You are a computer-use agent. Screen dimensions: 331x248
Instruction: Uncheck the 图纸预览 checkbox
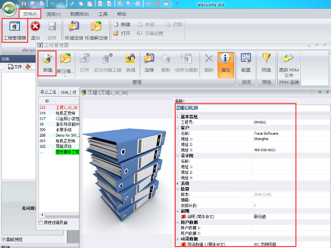tap(3, 239)
